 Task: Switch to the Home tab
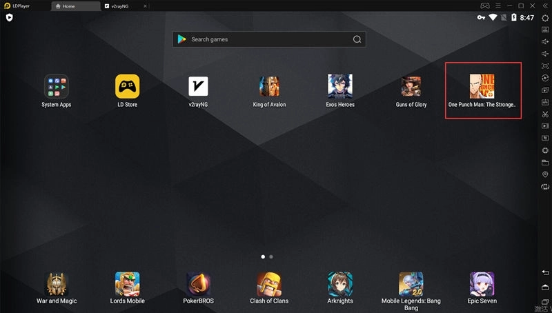[x=76, y=6]
